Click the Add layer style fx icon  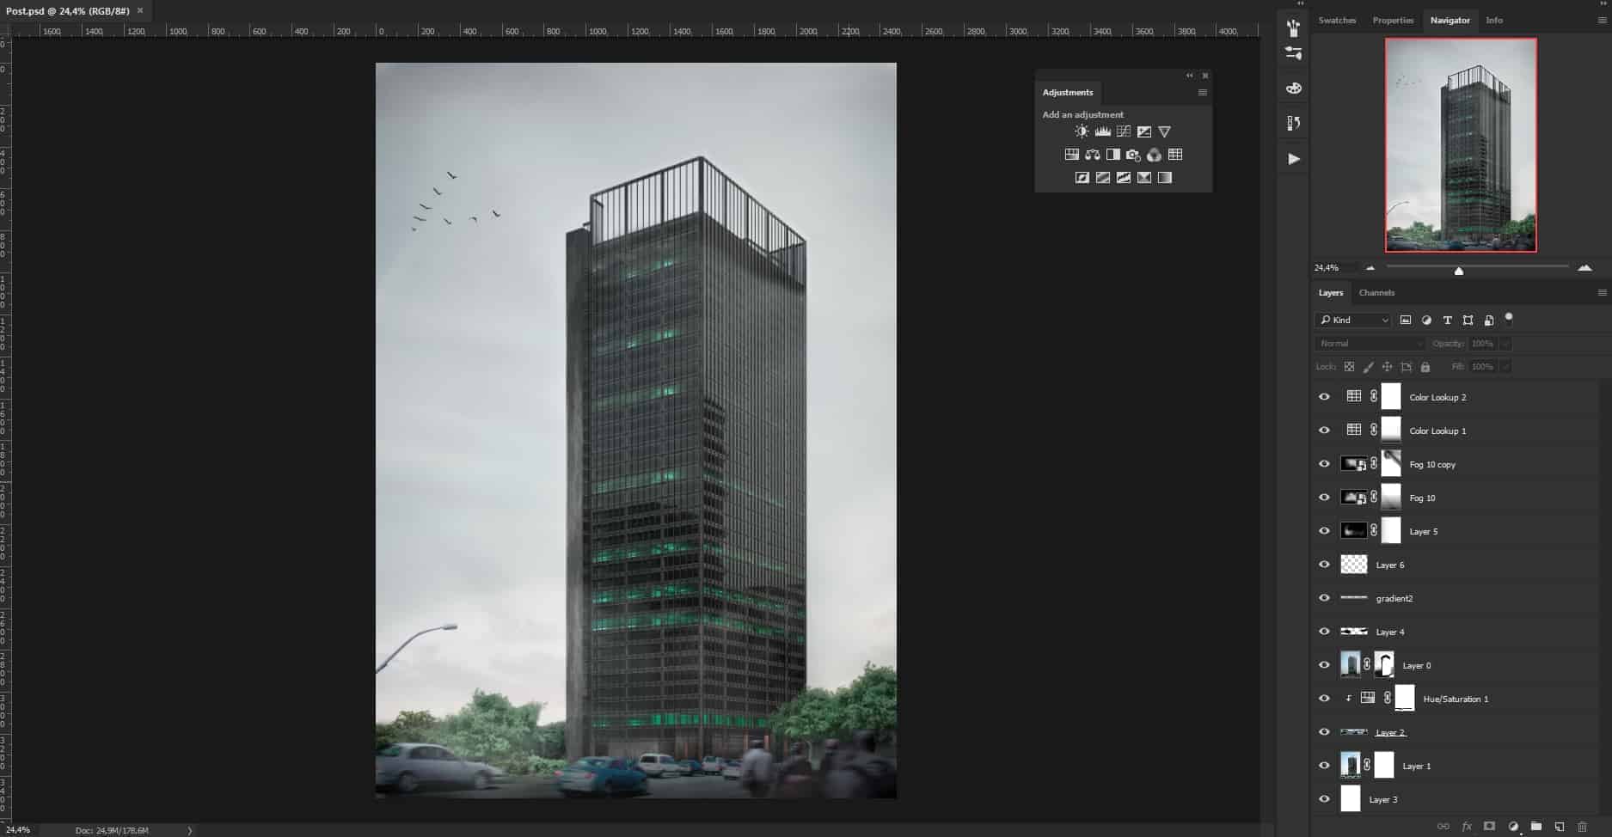click(1467, 827)
